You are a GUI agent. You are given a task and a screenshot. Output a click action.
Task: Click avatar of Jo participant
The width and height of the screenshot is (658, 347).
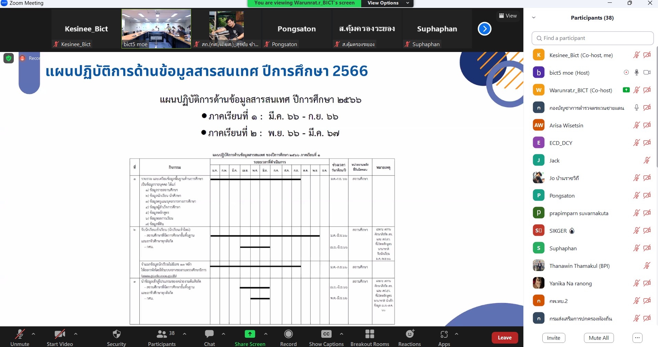539,178
